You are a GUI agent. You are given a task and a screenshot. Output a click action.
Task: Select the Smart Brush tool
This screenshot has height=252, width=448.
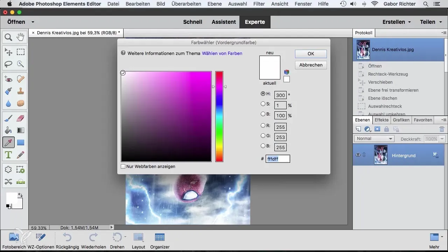pyautogui.click(x=9, y=91)
